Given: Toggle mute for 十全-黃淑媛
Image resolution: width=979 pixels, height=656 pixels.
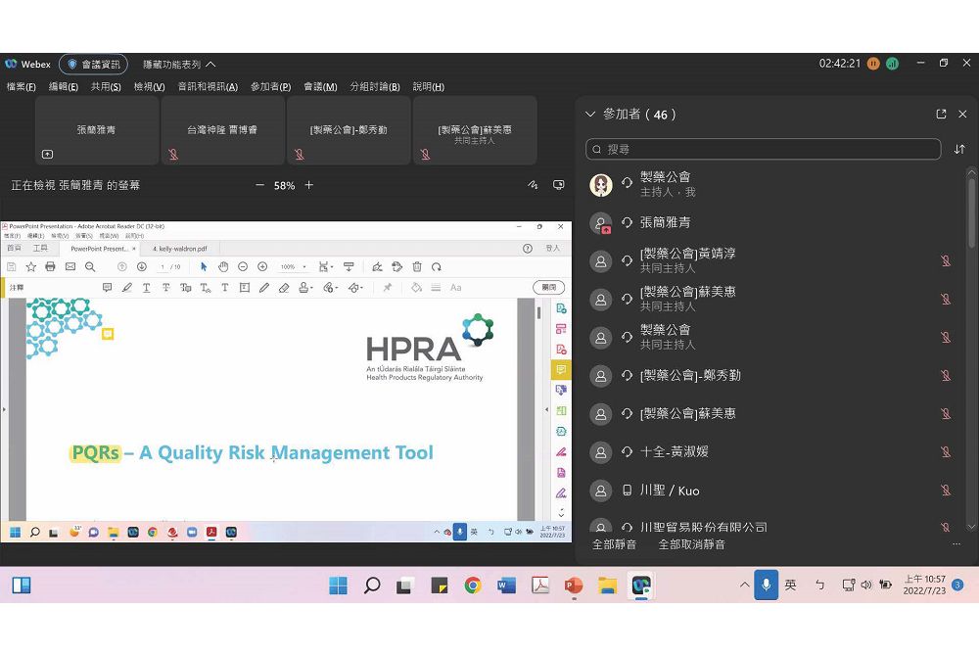Looking at the screenshot, I should point(946,452).
